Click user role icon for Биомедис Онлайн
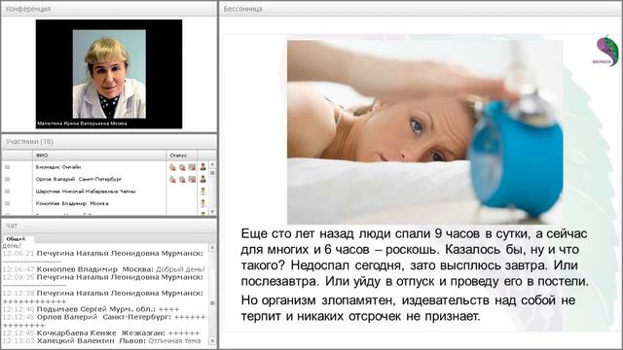Image resolution: width=623 pixels, height=350 pixels. tap(203, 167)
